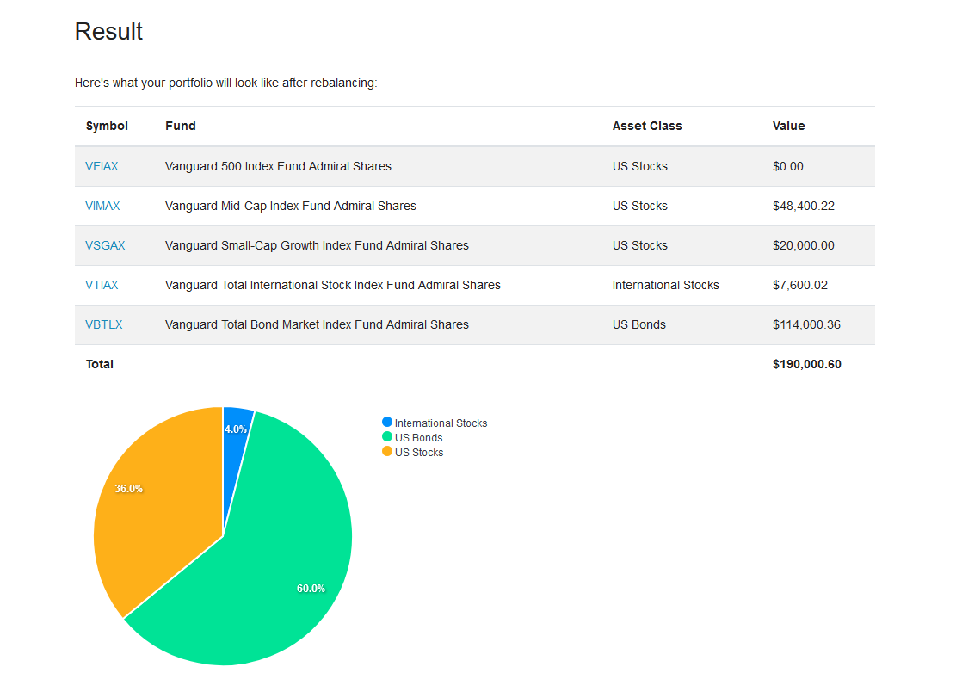Click the Asset Class column header
The width and height of the screenshot is (956, 673).
click(647, 127)
